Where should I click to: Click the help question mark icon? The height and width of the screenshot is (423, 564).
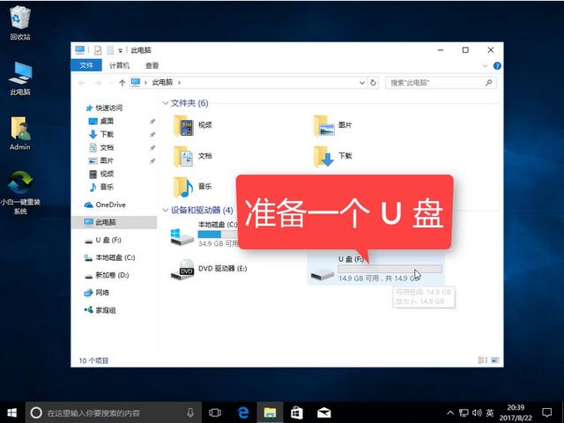pos(497,66)
